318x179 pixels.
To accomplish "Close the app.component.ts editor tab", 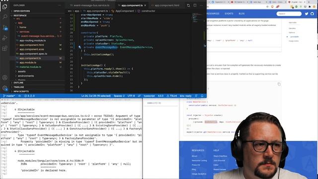I will click(145, 5).
